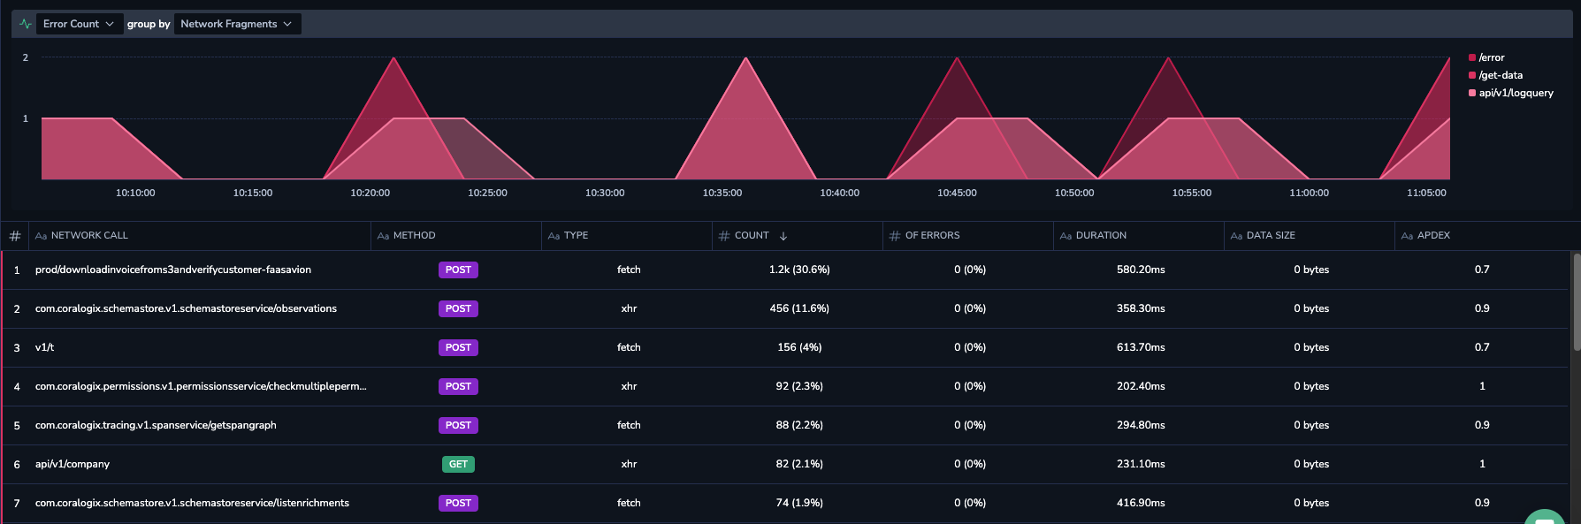This screenshot has height=524, width=1581.
Task: Open the prod/downloadinvoicefroms3andverifycustomer-faasavion network call
Action: [173, 270]
